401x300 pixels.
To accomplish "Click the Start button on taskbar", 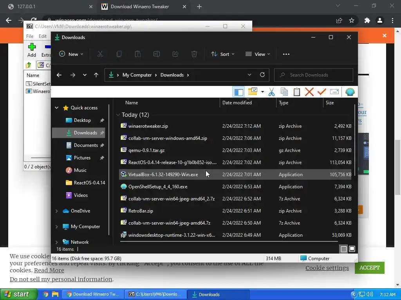I will pos(18,294).
